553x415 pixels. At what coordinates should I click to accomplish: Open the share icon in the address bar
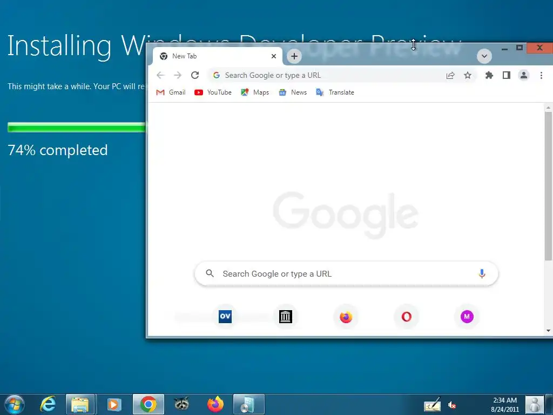pyautogui.click(x=450, y=75)
